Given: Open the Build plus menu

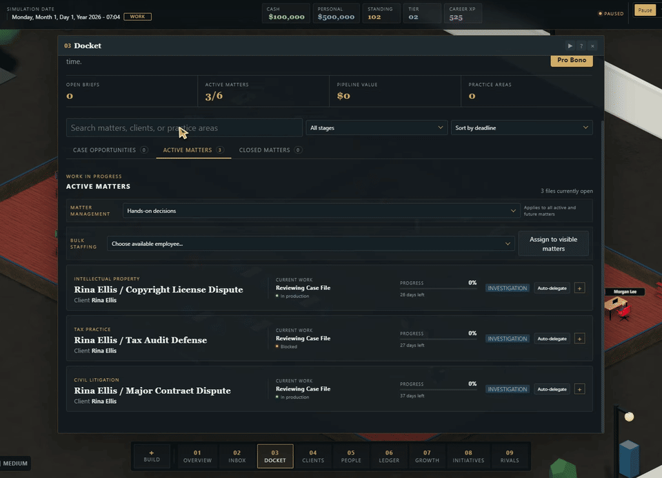Looking at the screenshot, I should click(x=152, y=456).
